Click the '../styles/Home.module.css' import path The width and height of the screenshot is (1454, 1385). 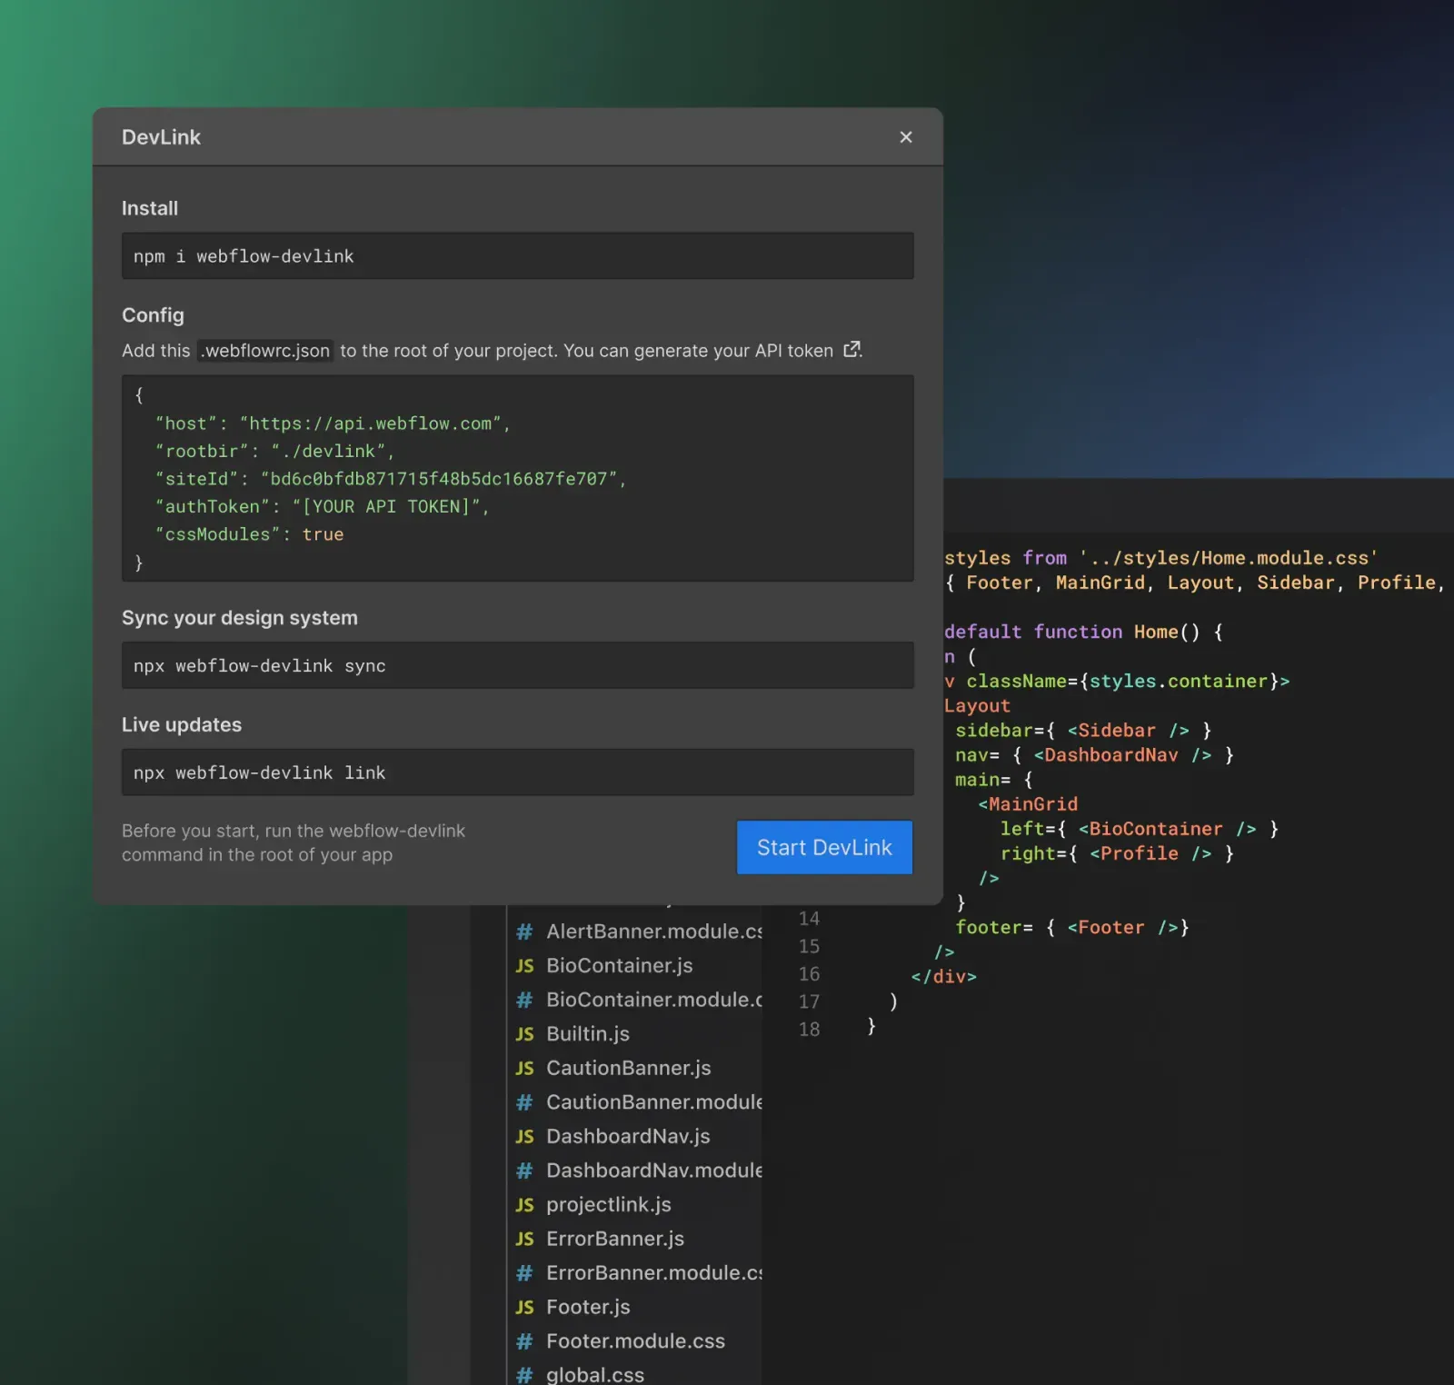(1229, 558)
